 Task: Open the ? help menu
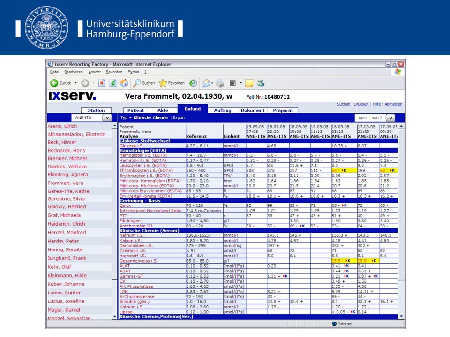click(x=145, y=72)
